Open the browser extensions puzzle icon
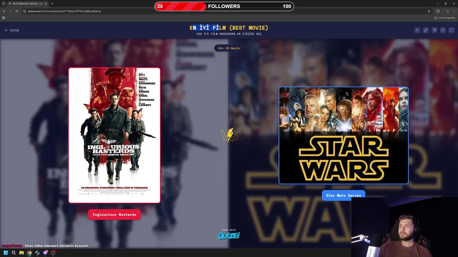The height and width of the screenshot is (257, 458). pos(438,11)
